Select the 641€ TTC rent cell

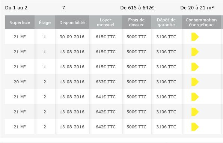coord(105,97)
